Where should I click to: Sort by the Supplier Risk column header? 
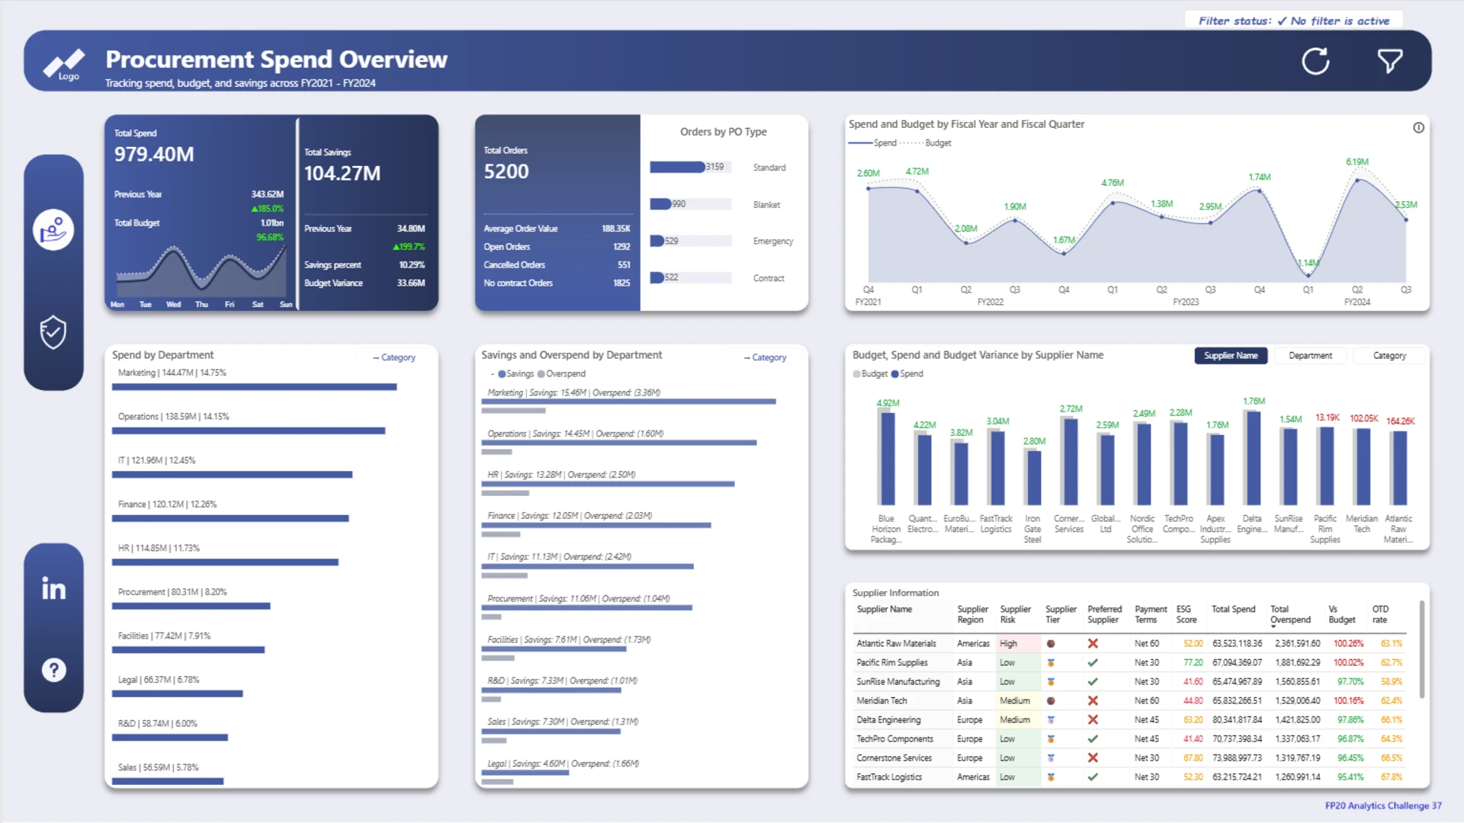[1015, 614]
